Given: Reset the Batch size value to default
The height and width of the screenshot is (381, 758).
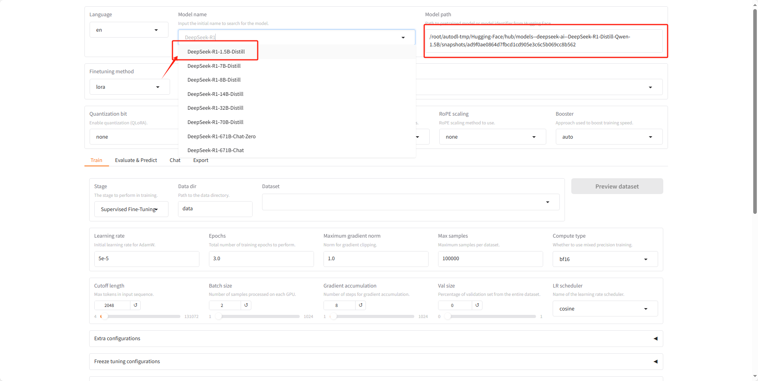Looking at the screenshot, I should [246, 305].
